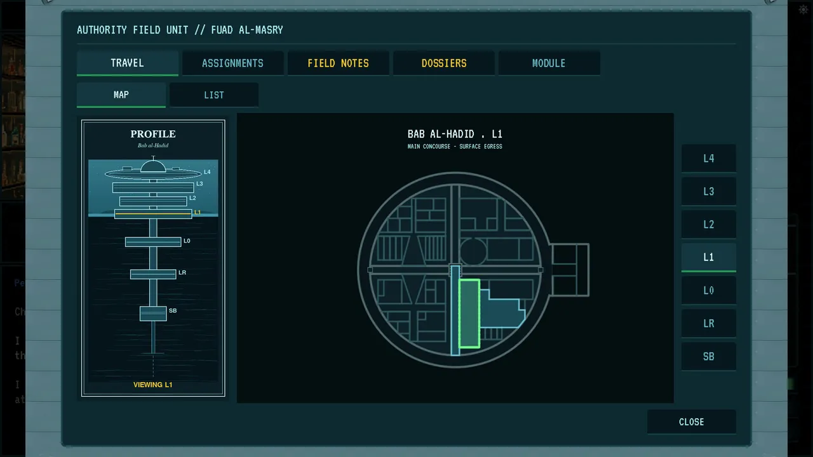The image size is (813, 457).
Task: Switch to level L0 button
Action: tap(708, 290)
